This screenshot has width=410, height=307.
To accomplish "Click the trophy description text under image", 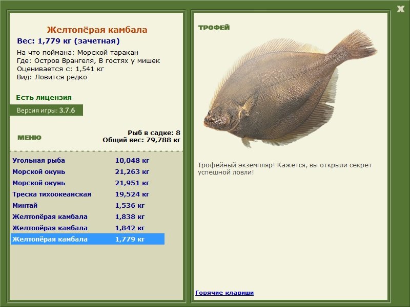I will click(x=285, y=169).
